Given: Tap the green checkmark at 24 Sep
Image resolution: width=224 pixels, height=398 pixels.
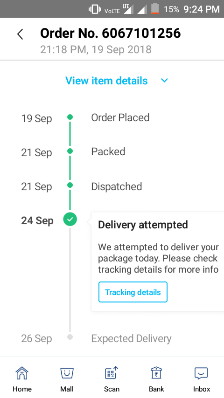Looking at the screenshot, I should [70, 219].
